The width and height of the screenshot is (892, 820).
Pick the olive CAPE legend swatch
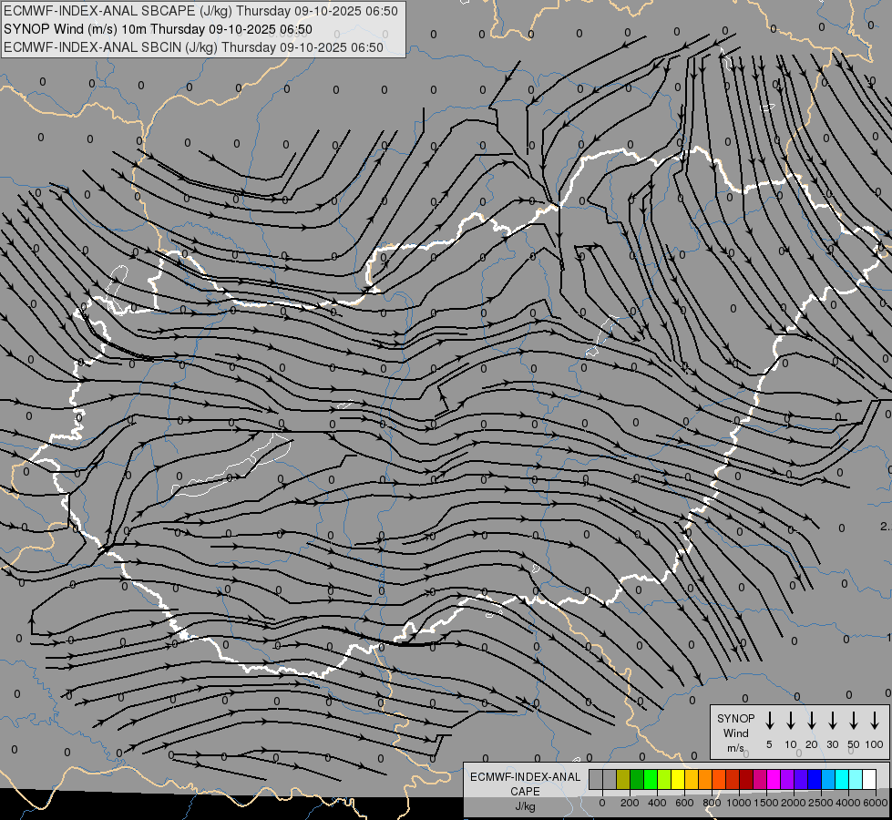[x=623, y=780]
